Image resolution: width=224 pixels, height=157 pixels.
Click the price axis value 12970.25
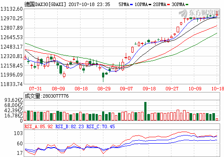pyautogui.click(x=12, y=18)
